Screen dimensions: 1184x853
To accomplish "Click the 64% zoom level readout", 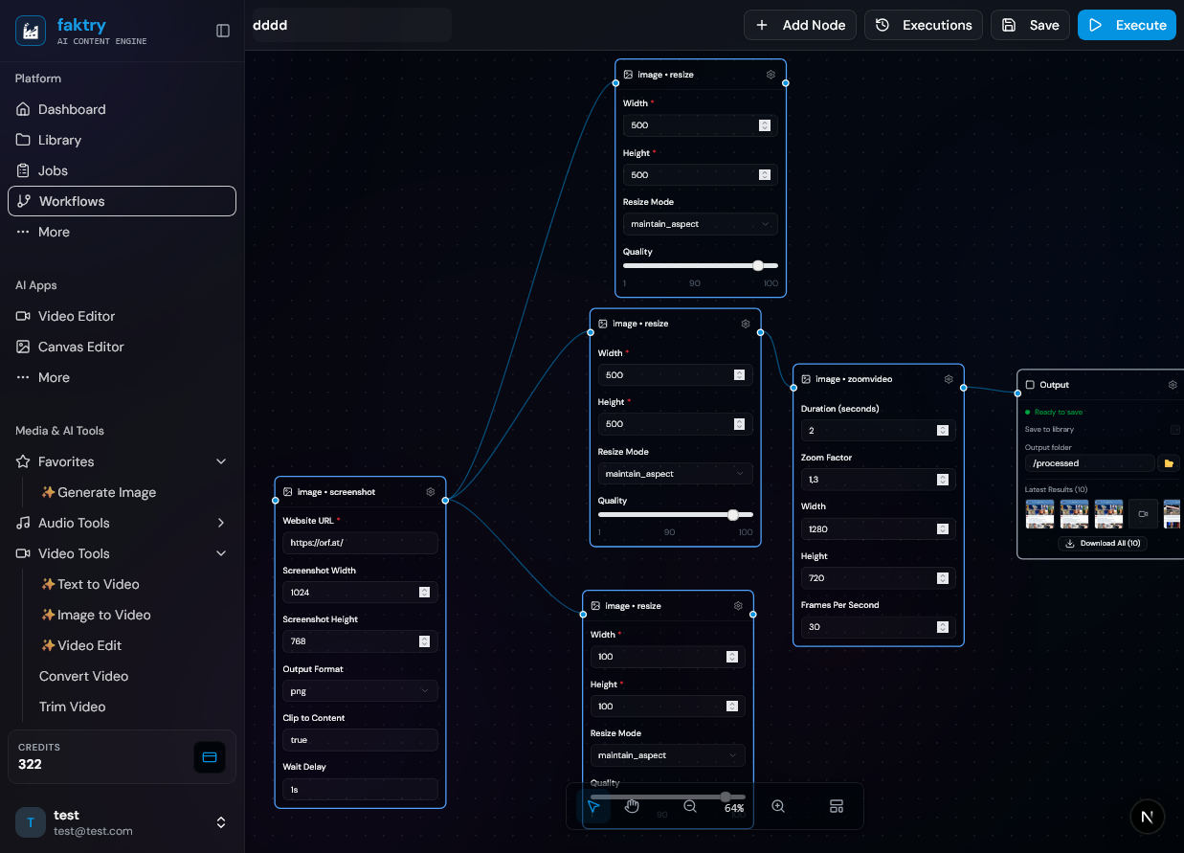I will [734, 808].
